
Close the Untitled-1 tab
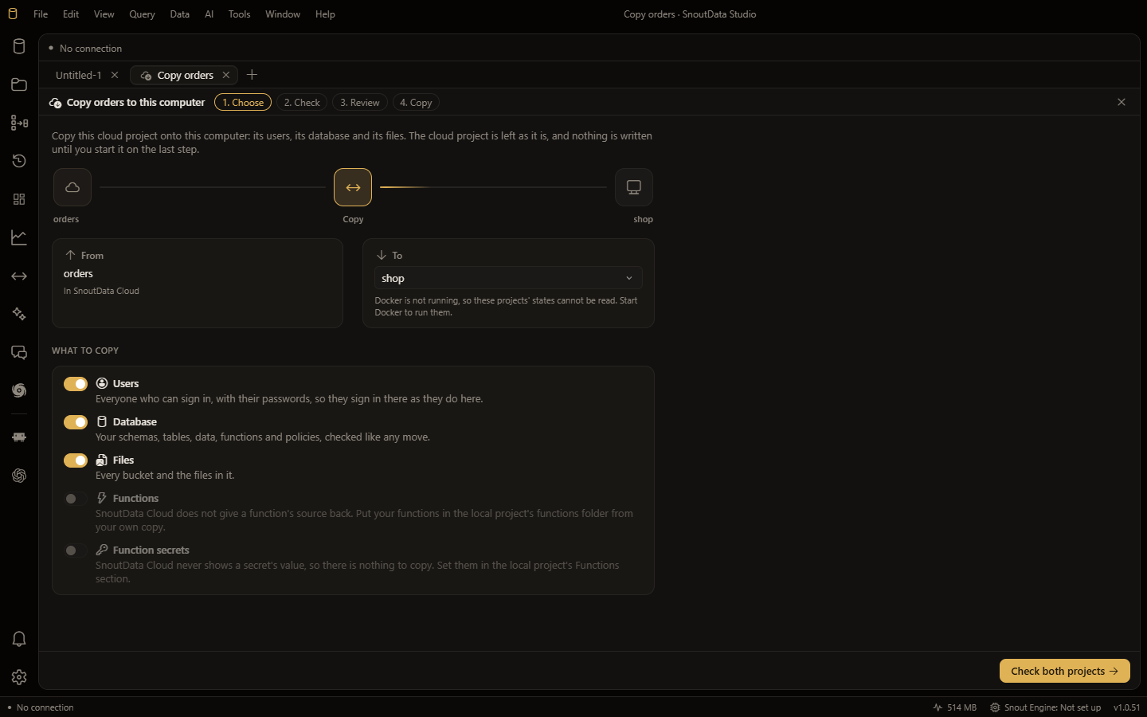[115, 75]
